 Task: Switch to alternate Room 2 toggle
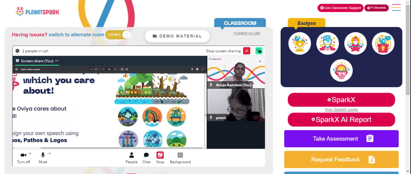[118, 35]
